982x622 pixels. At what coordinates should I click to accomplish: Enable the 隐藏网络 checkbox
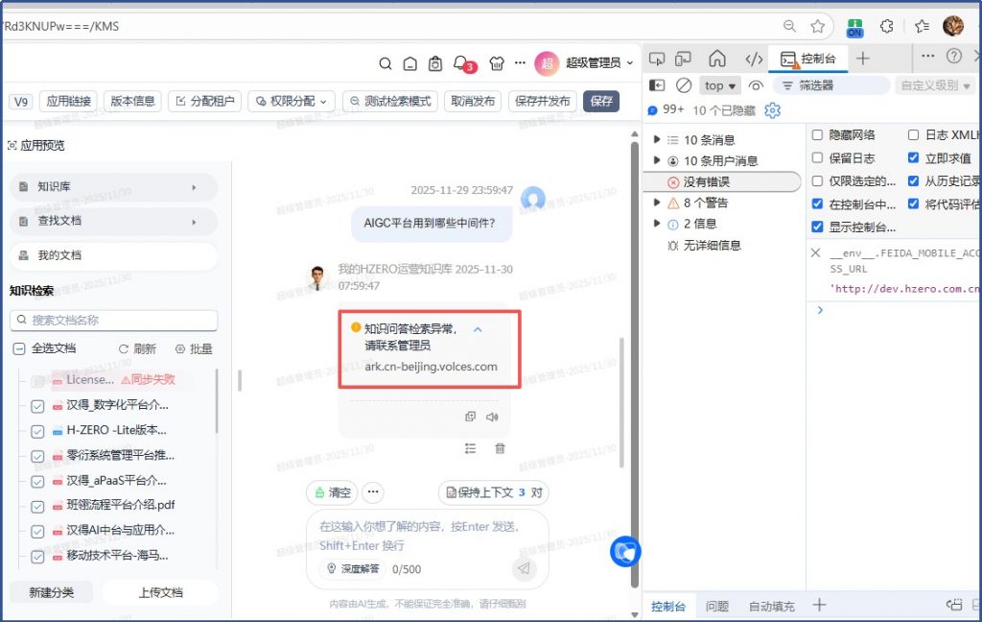tap(817, 135)
